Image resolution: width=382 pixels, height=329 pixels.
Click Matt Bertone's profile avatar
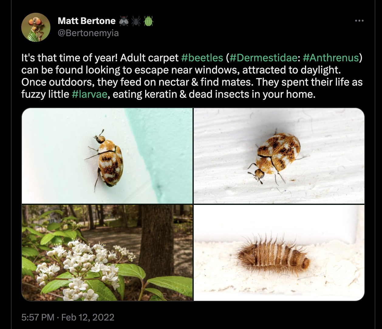coord(36,27)
